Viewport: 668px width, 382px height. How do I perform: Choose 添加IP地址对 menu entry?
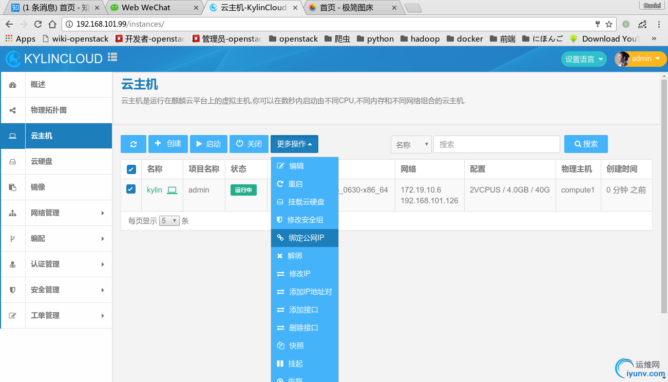305,292
